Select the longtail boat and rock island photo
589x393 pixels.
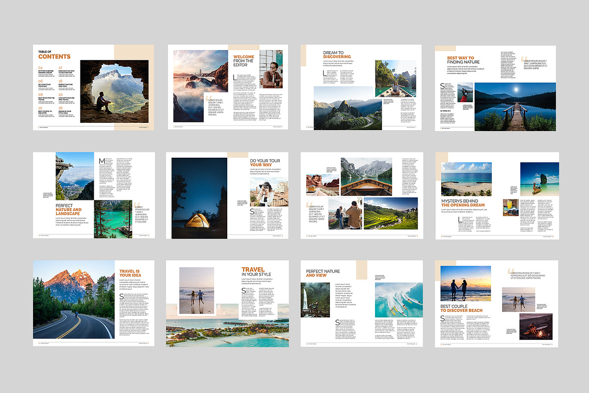539,179
